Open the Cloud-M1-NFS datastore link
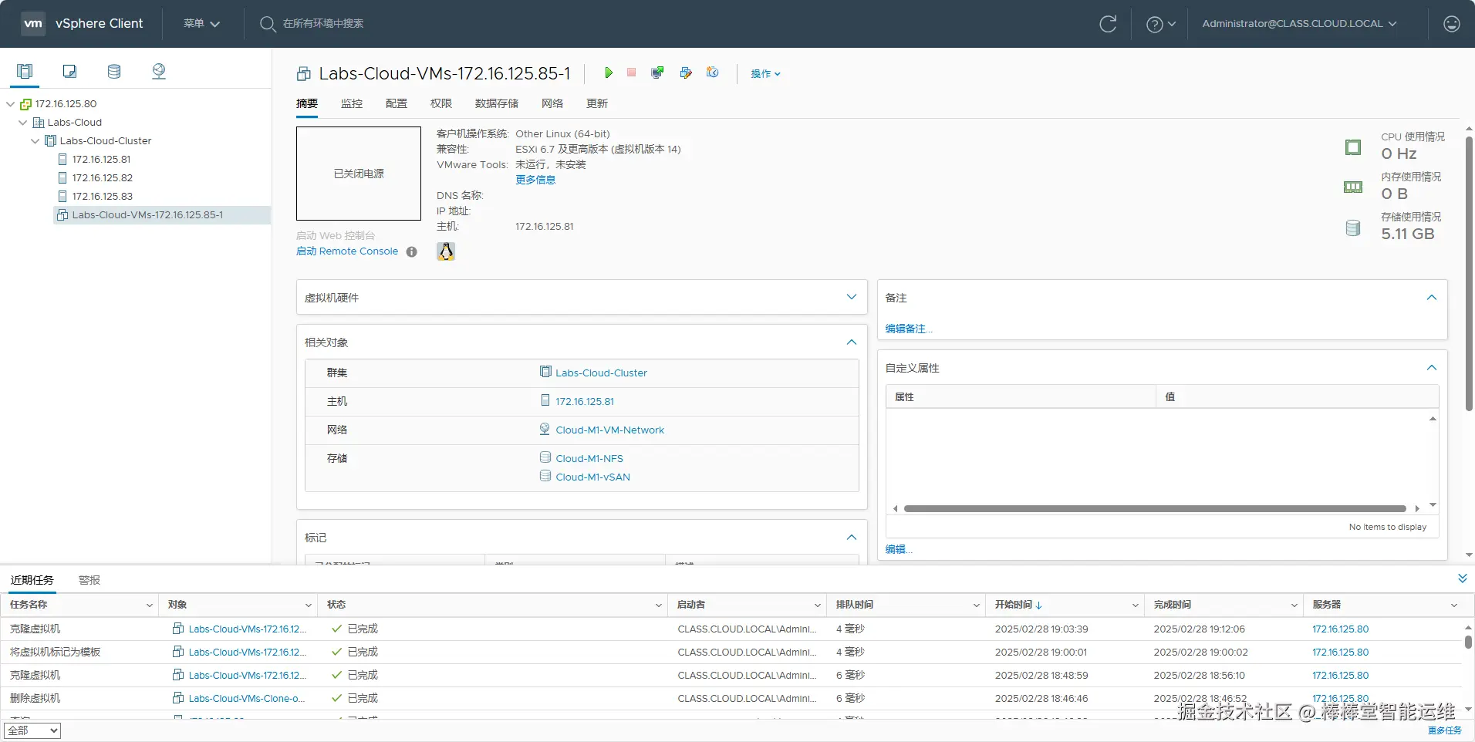The width and height of the screenshot is (1475, 742). click(x=589, y=458)
